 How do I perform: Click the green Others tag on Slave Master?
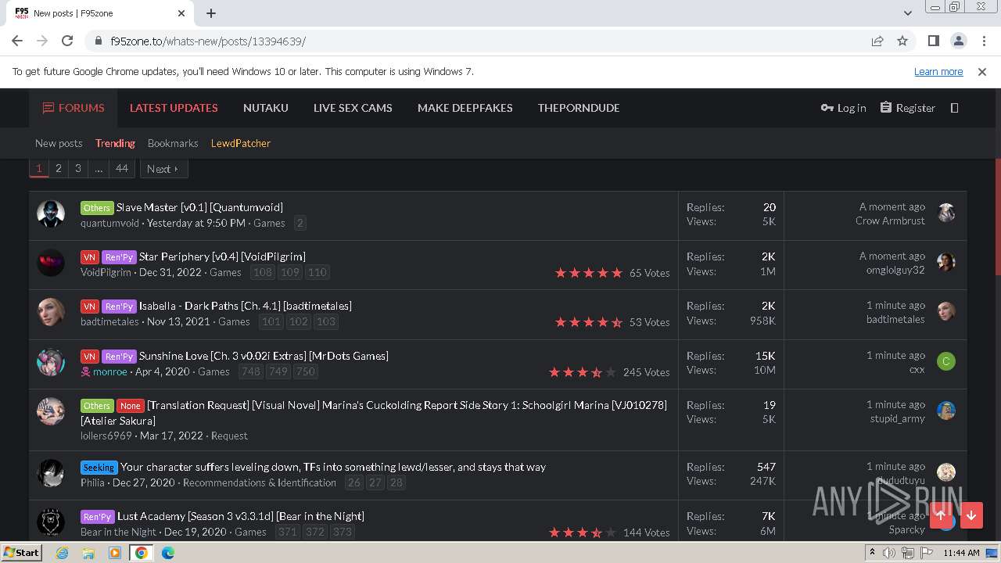(x=97, y=208)
